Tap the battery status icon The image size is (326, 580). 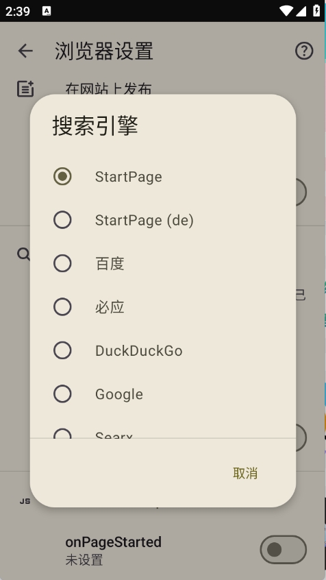[x=316, y=10]
